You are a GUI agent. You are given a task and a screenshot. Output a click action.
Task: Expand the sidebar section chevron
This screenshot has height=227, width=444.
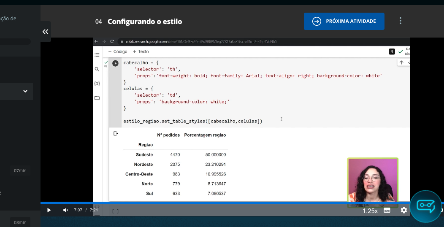point(25,91)
